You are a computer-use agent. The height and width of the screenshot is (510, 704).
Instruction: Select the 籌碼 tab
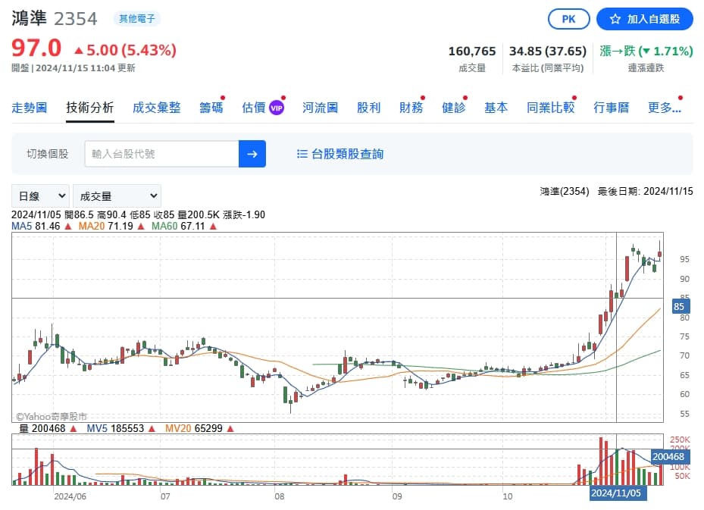click(211, 108)
